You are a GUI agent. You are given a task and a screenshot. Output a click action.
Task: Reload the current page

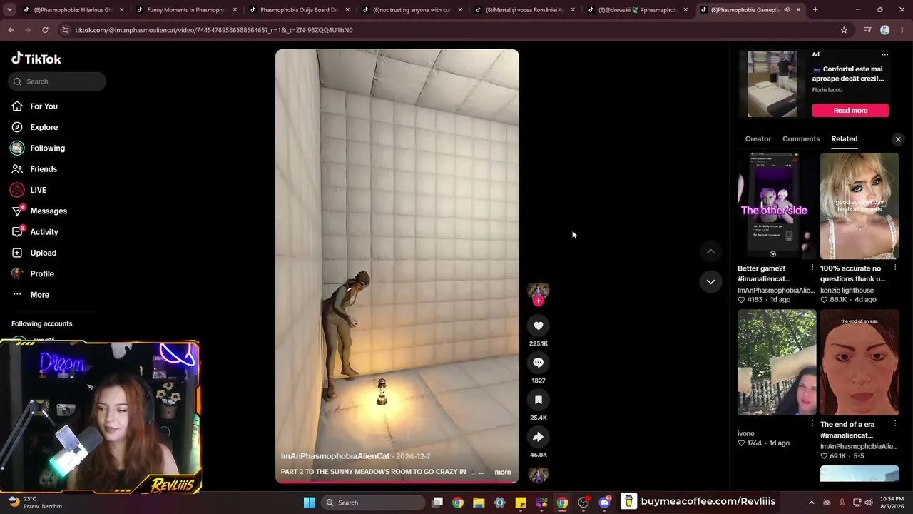45,30
